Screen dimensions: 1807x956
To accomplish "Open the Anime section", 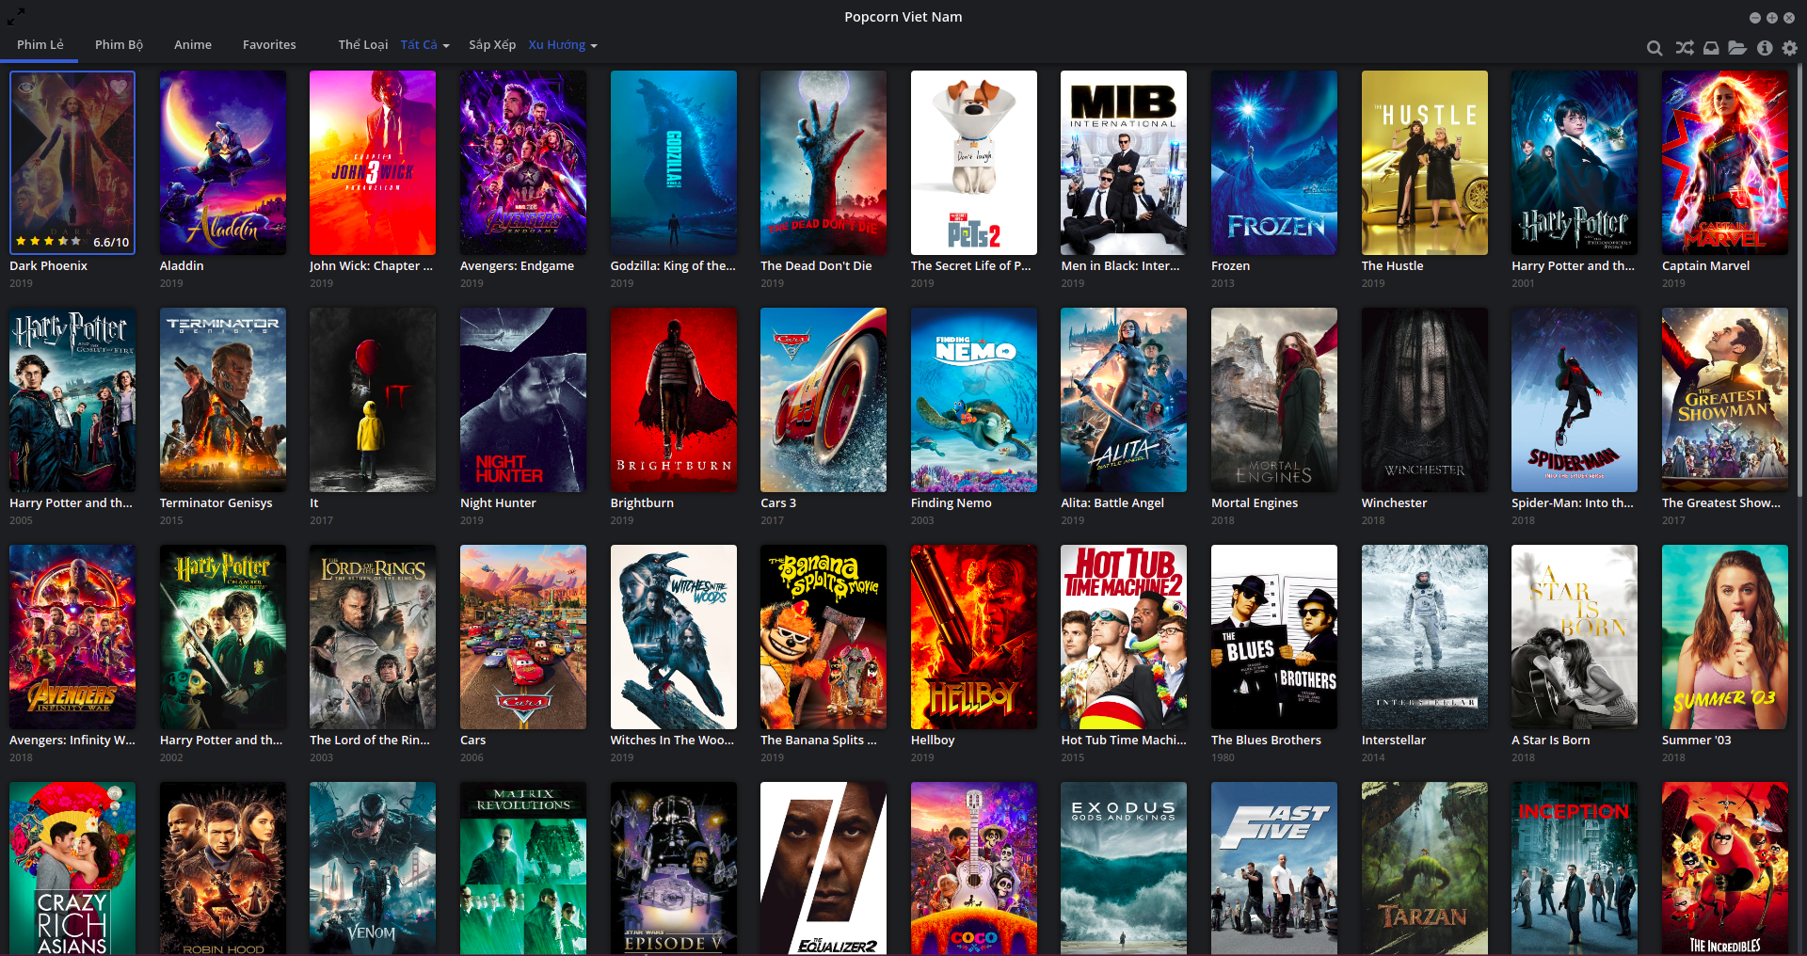I will coord(192,44).
